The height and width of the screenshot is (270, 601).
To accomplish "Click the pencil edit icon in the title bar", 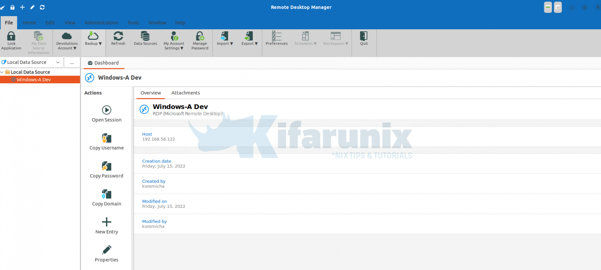I will (x=32, y=7).
